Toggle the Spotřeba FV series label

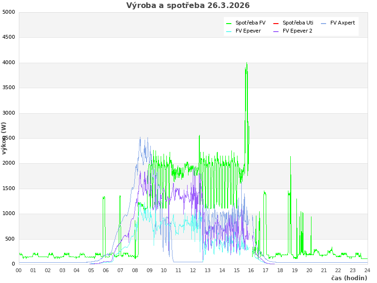click(x=250, y=23)
